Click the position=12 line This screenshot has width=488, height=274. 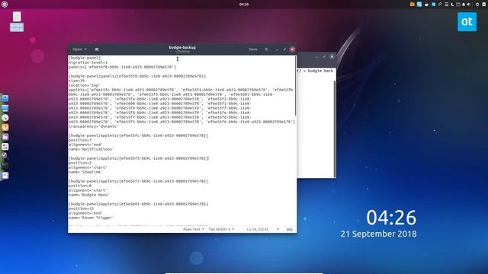click(81, 209)
